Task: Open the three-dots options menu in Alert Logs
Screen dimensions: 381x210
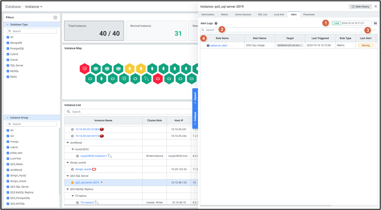Action: [375, 30]
